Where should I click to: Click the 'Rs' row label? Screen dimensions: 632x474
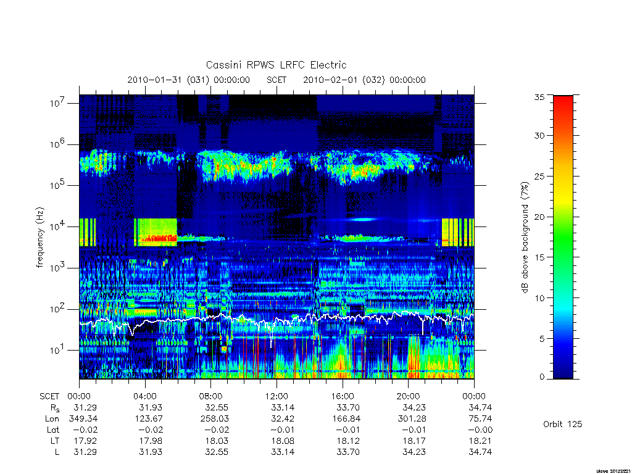click(55, 408)
